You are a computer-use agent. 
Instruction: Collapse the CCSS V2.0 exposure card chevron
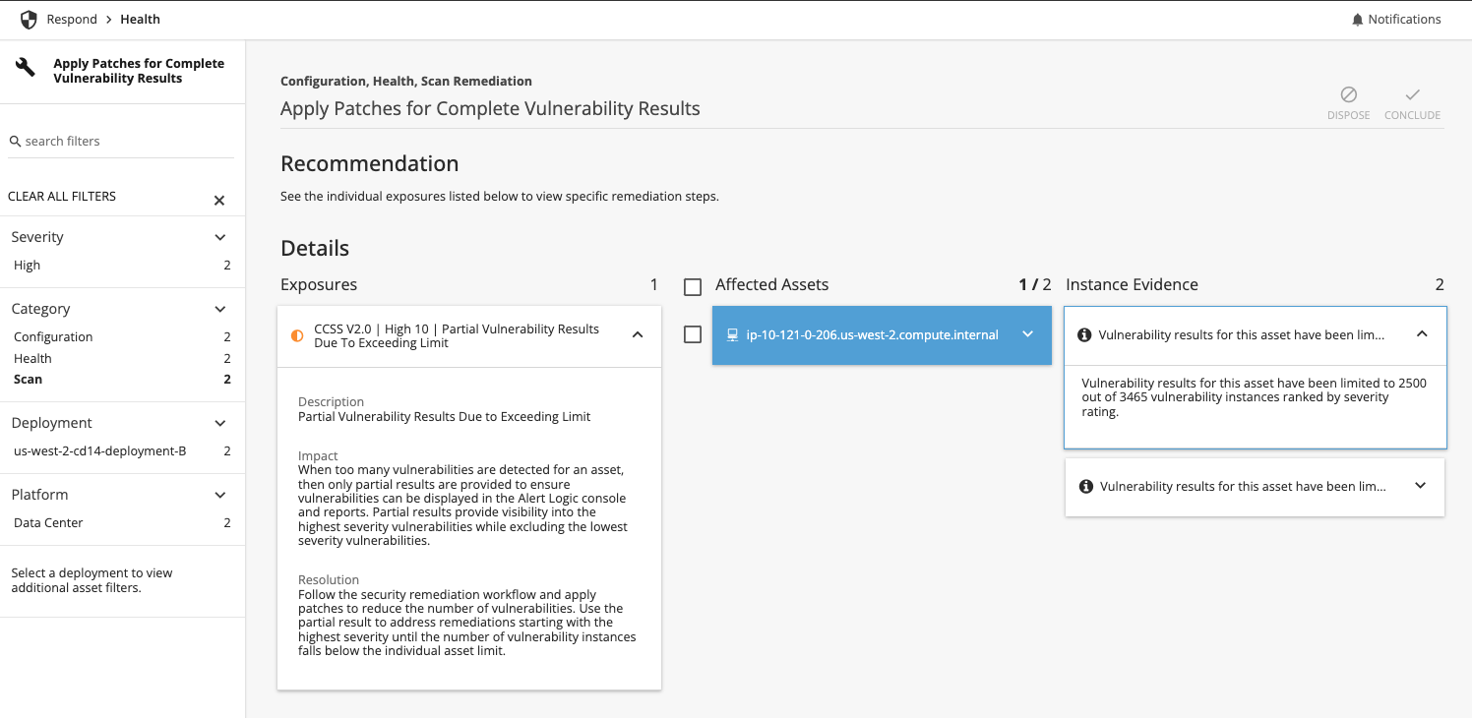[x=638, y=335]
